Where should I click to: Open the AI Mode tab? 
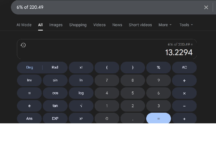click(x=24, y=25)
